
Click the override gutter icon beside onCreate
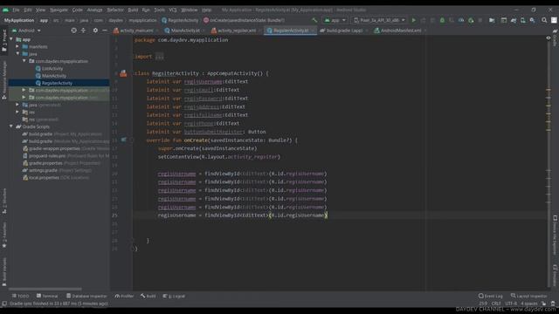[x=123, y=140]
